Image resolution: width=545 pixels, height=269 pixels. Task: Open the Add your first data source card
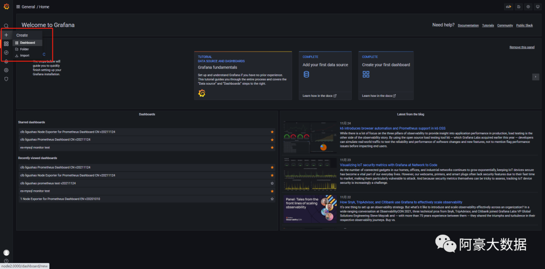[325, 75]
